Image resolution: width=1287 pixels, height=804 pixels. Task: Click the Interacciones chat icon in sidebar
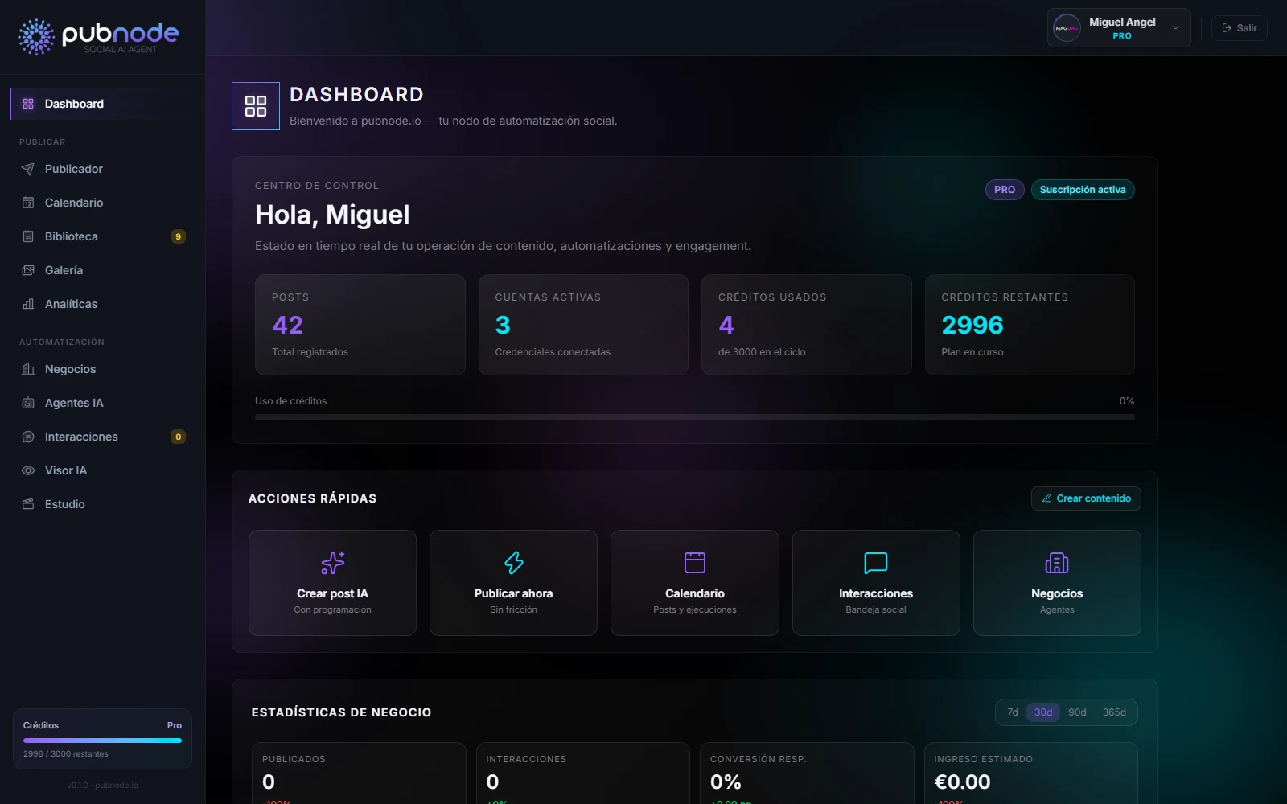28,437
